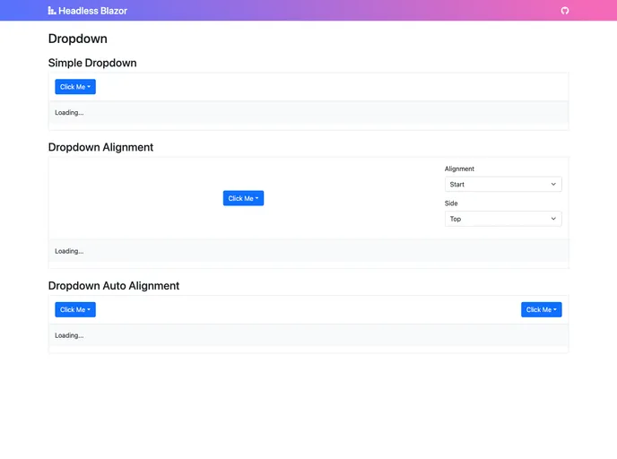Click the Side field label
Viewport: 617px width, 459px height.
[451, 204]
